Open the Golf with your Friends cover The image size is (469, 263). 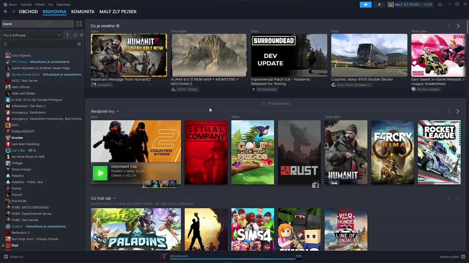pyautogui.click(x=252, y=152)
